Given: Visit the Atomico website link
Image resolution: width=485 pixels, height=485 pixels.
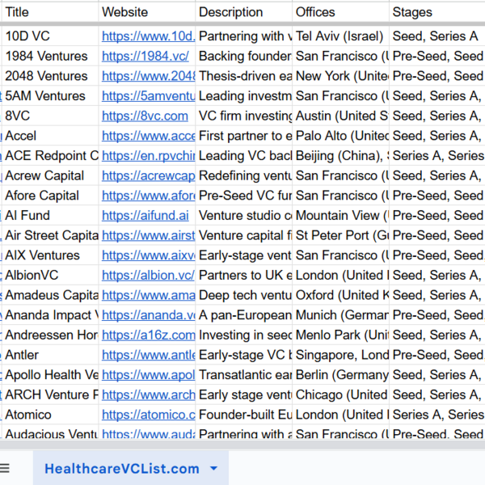Looking at the screenshot, I should (x=149, y=415).
